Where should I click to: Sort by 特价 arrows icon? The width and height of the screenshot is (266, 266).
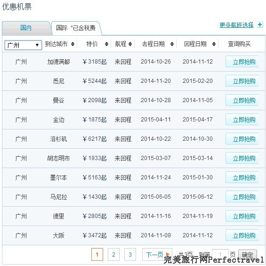[x=106, y=44]
